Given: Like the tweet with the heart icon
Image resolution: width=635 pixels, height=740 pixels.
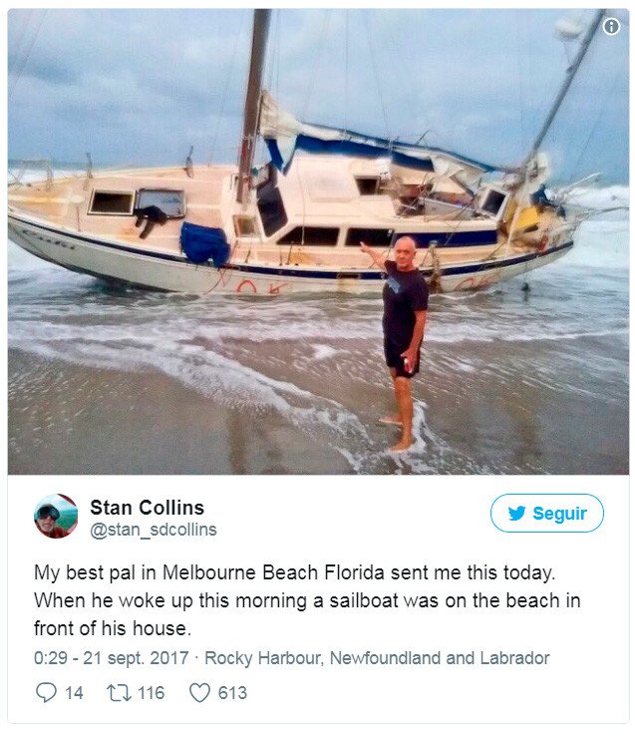Looking at the screenshot, I should click(x=199, y=692).
